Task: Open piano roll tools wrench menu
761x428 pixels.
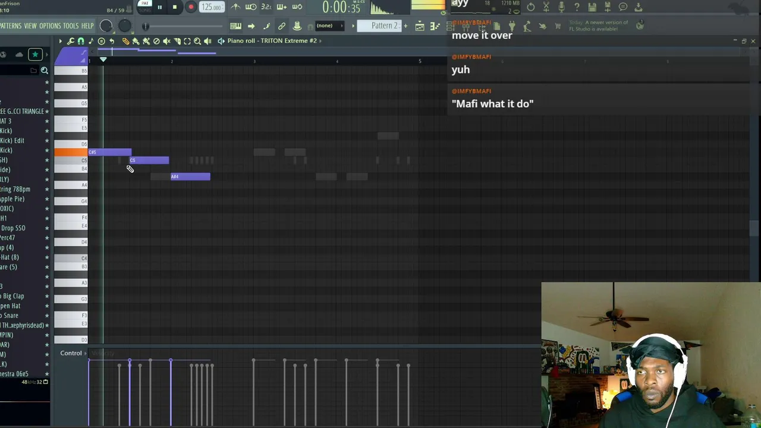Action: [x=71, y=41]
